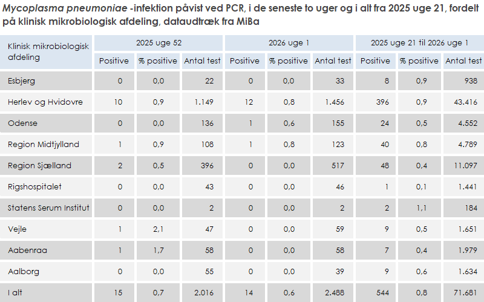Viewport: 484px width, 302px height.
Task: Select the Odense row label
Action: pos(22,123)
